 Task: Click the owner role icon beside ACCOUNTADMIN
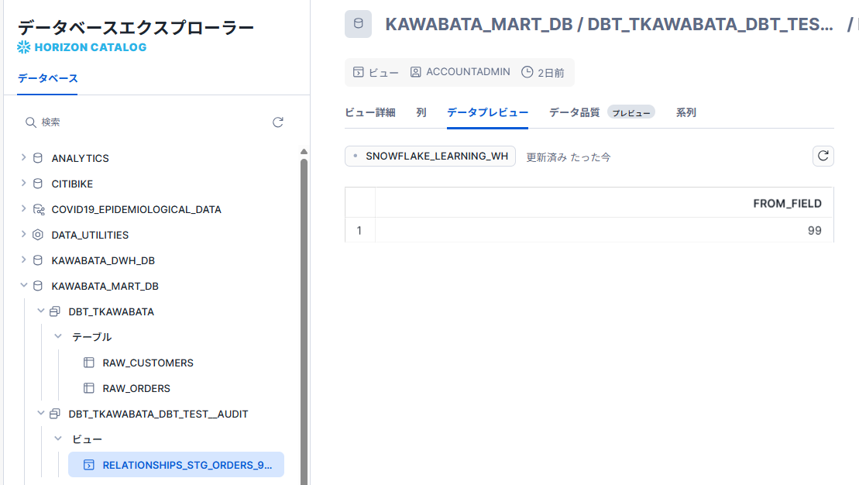pos(416,72)
